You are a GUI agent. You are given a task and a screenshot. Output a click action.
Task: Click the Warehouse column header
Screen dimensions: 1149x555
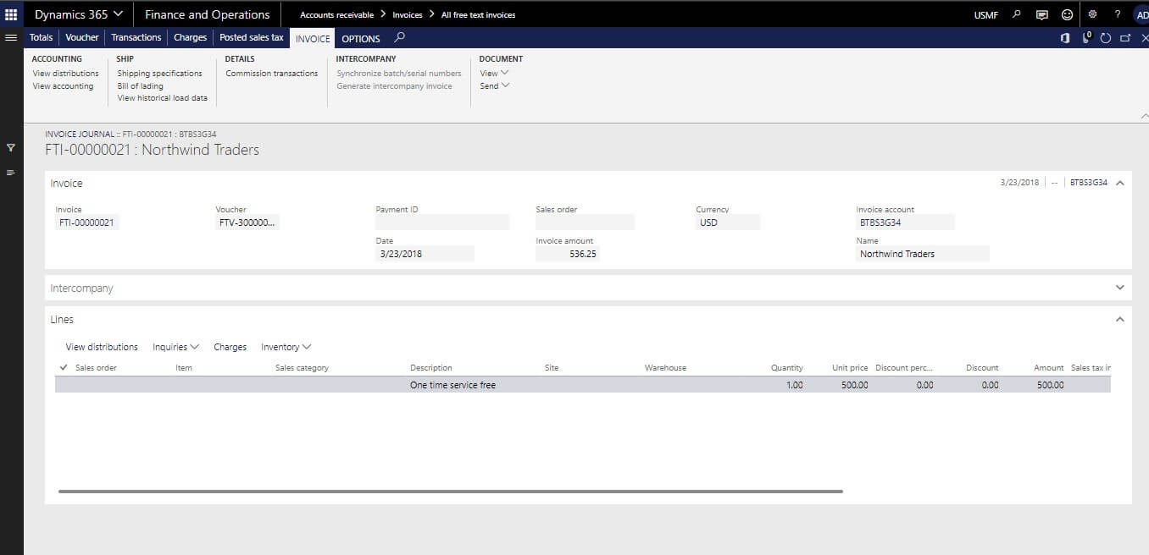pos(665,368)
